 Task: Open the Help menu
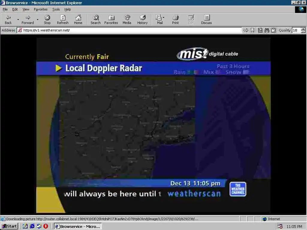[x=67, y=9]
